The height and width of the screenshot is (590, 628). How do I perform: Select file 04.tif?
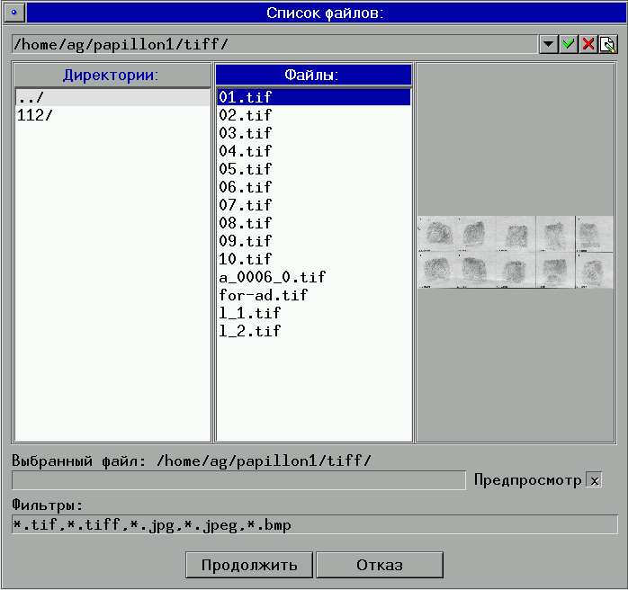click(314, 151)
